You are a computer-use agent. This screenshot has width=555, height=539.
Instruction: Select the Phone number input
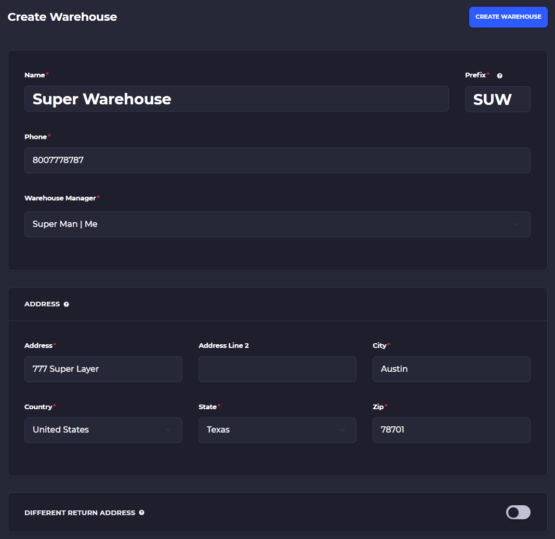pos(277,160)
